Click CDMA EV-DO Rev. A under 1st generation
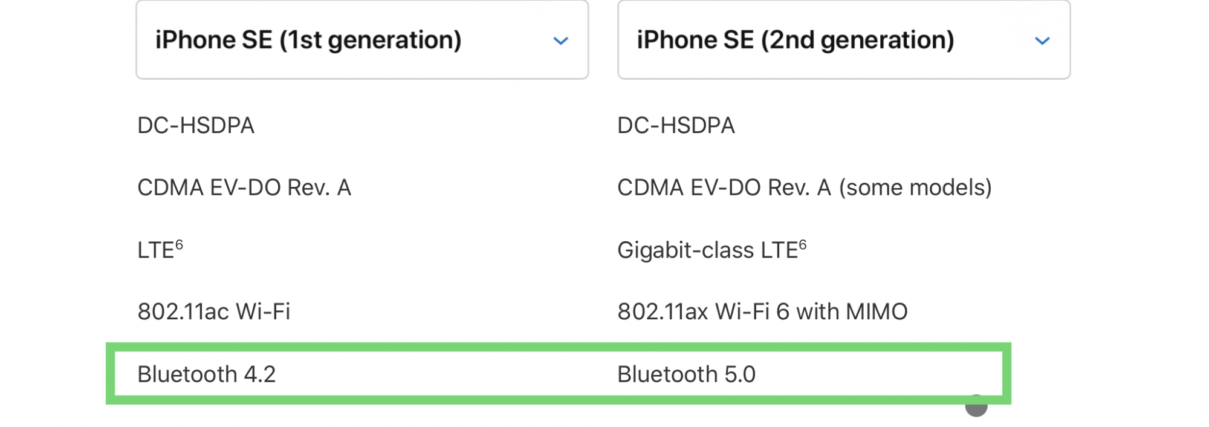This screenshot has height=427, width=1209. click(x=244, y=187)
